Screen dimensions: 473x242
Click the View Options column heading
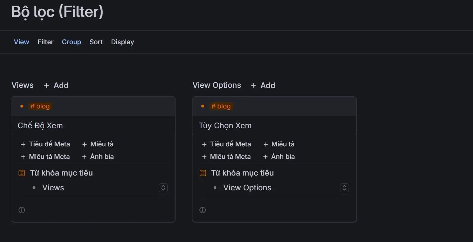(x=217, y=85)
